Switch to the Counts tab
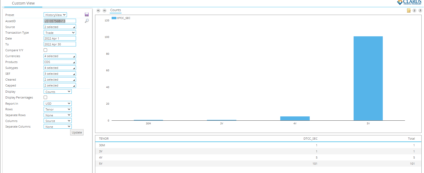 (115, 10)
